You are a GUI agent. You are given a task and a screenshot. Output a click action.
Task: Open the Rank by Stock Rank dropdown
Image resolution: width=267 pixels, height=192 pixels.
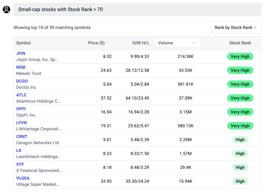click(x=235, y=27)
